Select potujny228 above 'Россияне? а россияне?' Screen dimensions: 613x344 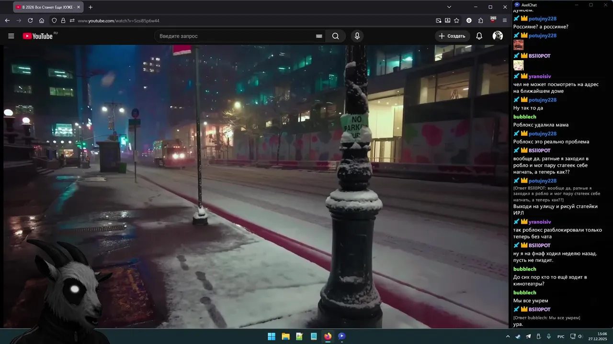point(543,19)
